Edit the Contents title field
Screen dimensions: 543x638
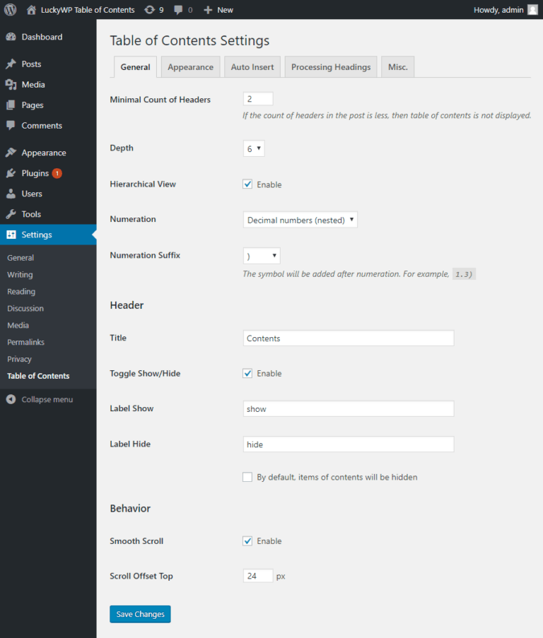(348, 338)
